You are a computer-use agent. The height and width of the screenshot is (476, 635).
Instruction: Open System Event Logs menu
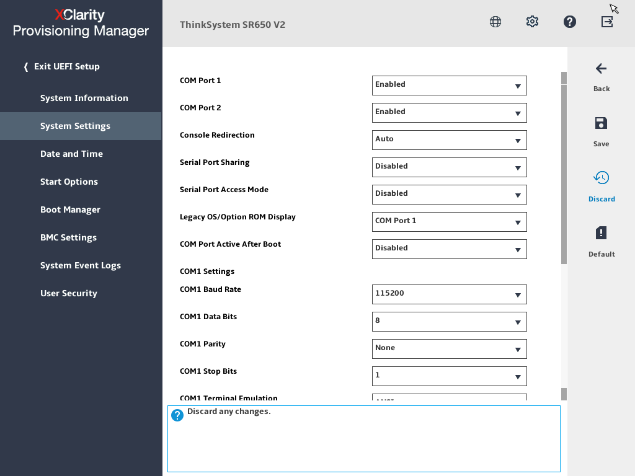coord(81,265)
